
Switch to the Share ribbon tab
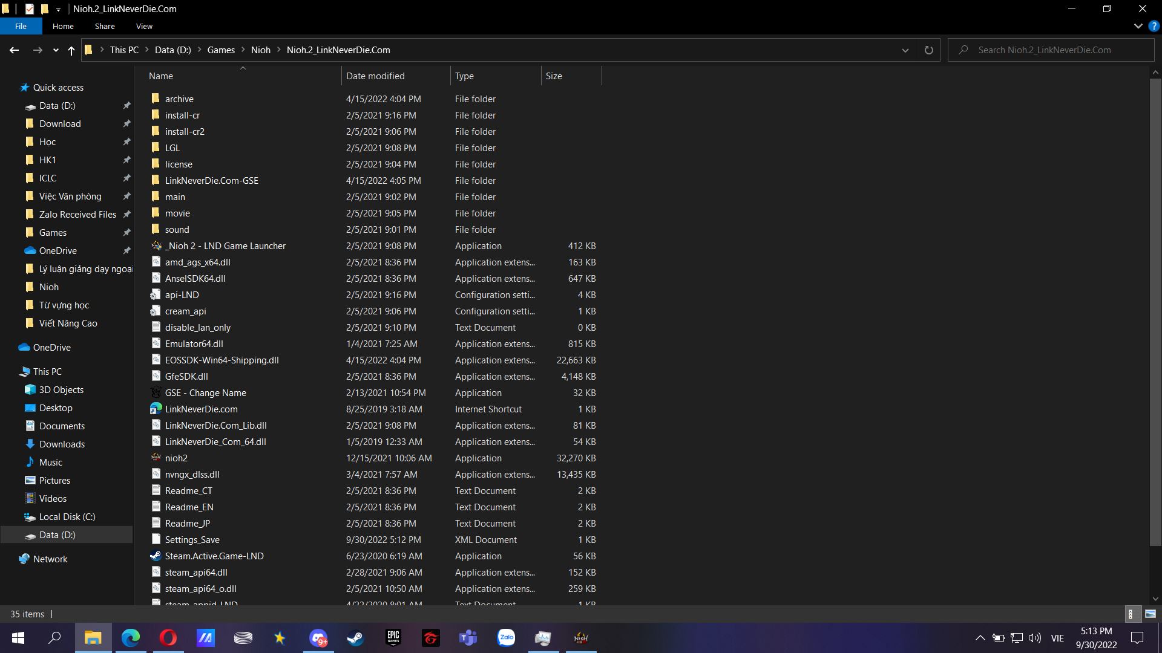(105, 26)
